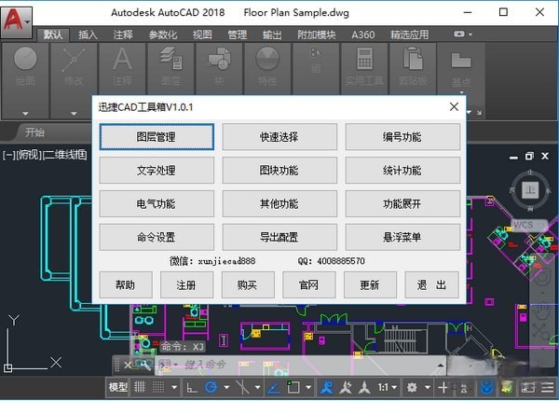Switch to the Insert (插入) ribbon tab

pyautogui.click(x=88, y=35)
